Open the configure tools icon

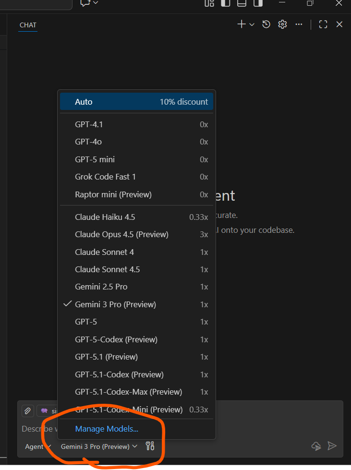click(x=150, y=446)
